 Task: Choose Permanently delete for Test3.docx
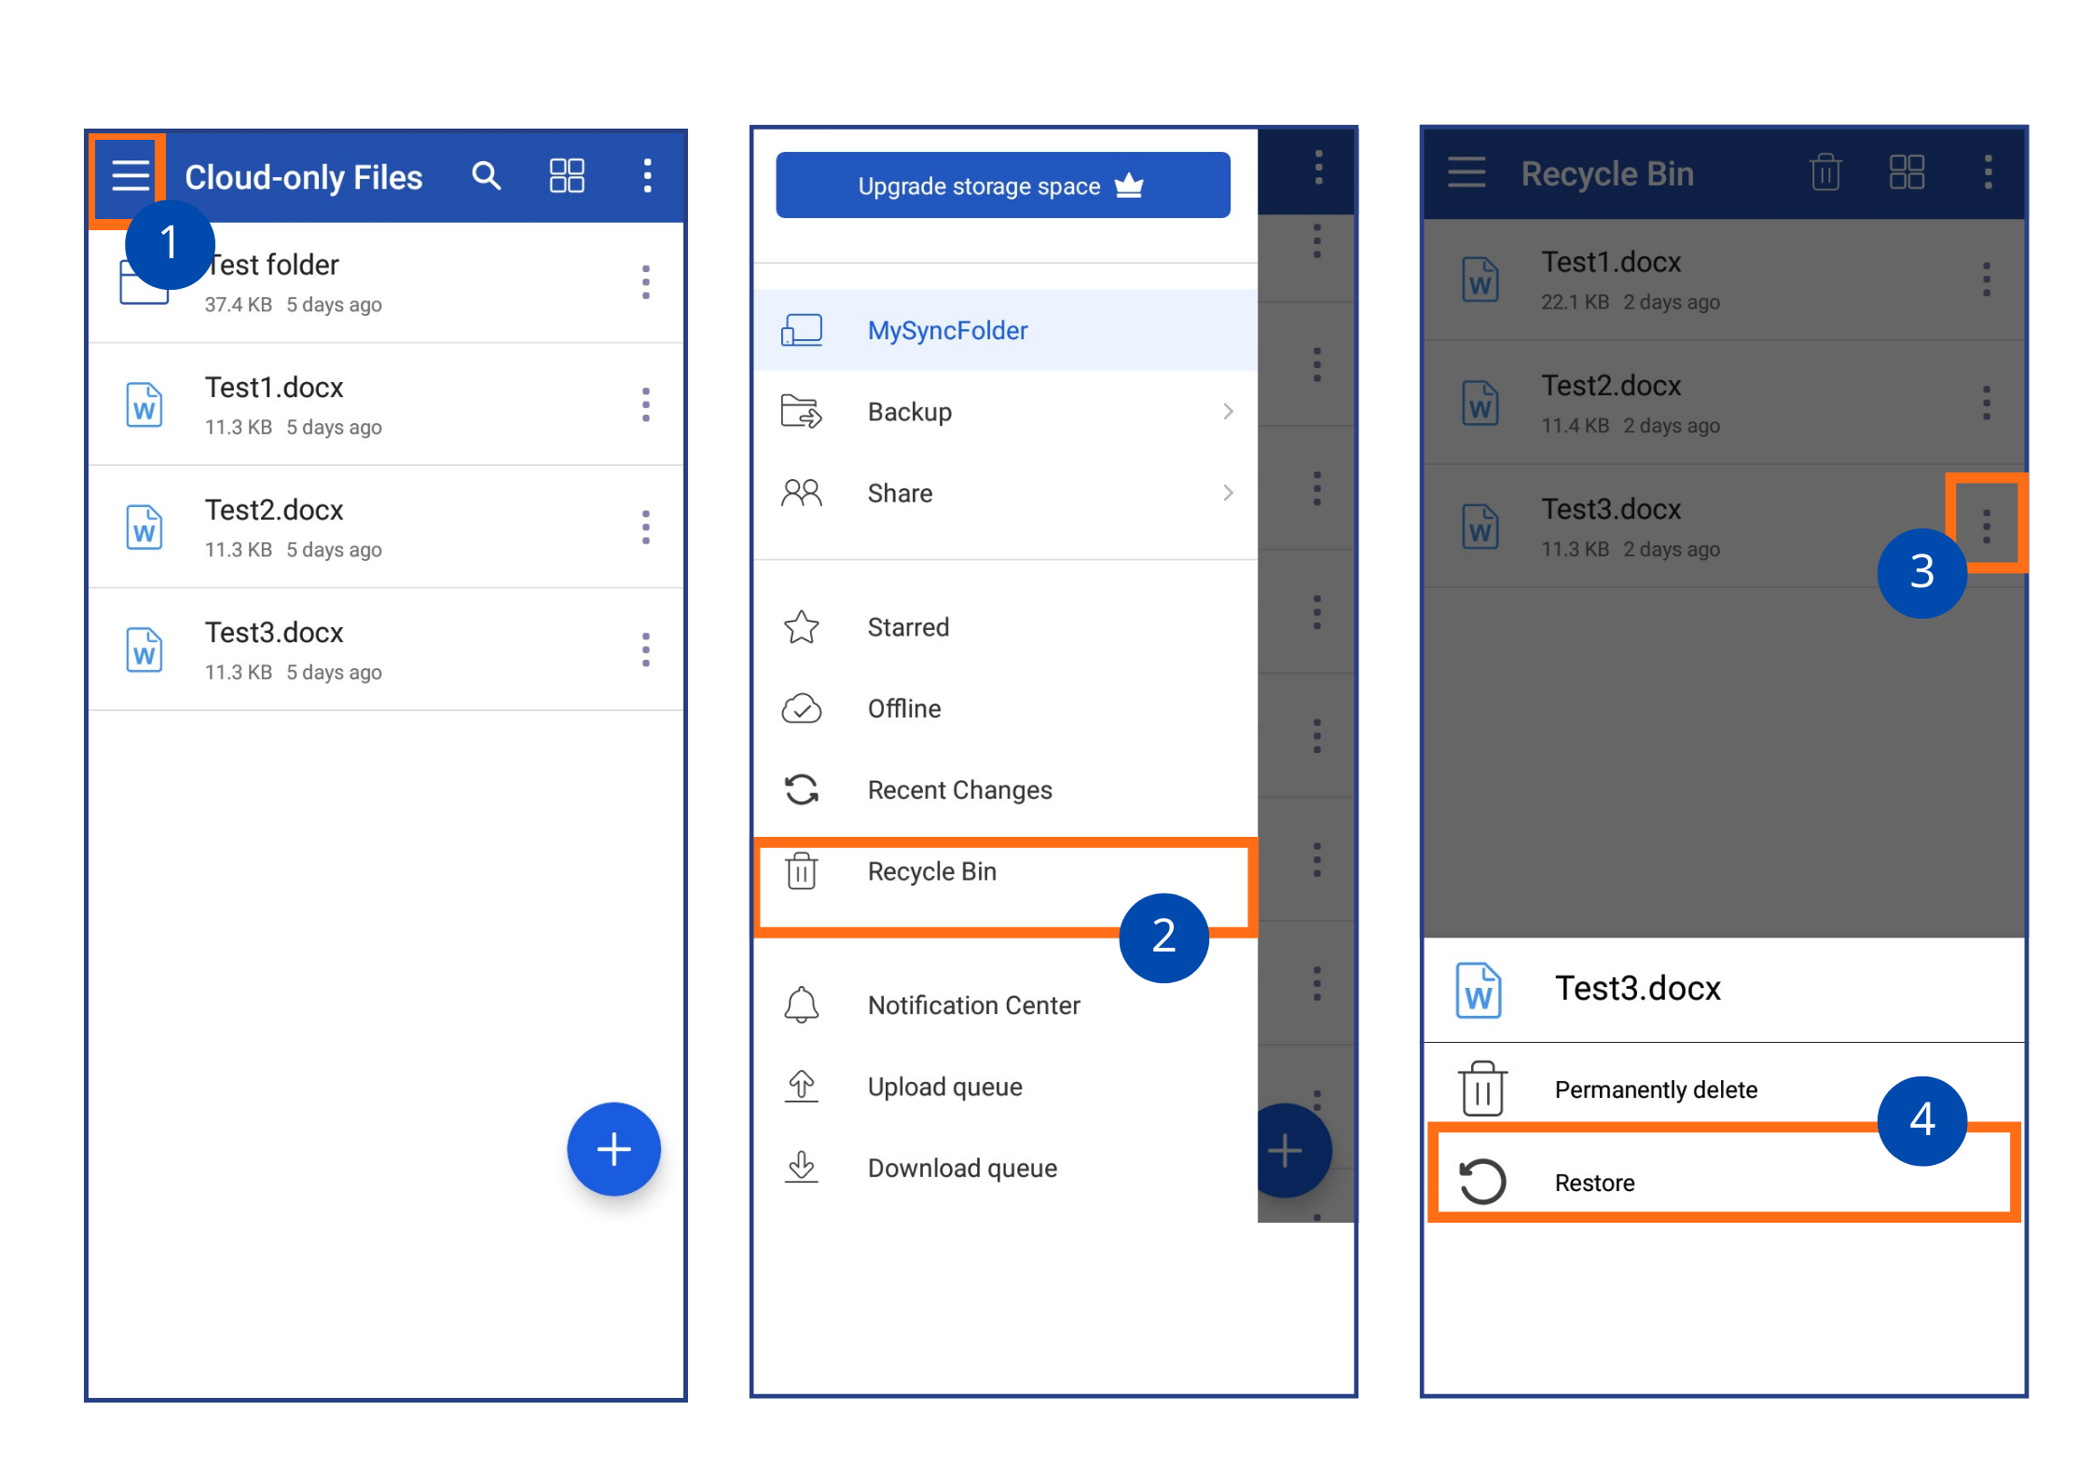pyautogui.click(x=1723, y=1089)
